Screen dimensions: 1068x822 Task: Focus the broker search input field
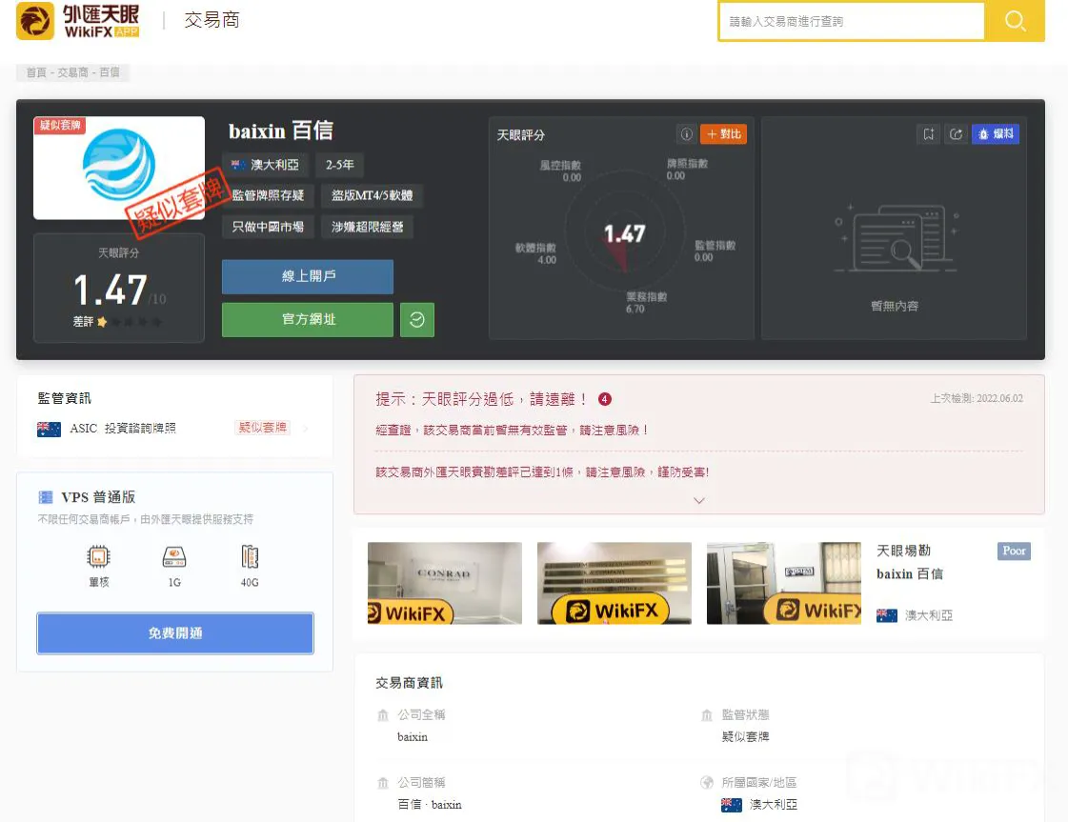(x=852, y=21)
